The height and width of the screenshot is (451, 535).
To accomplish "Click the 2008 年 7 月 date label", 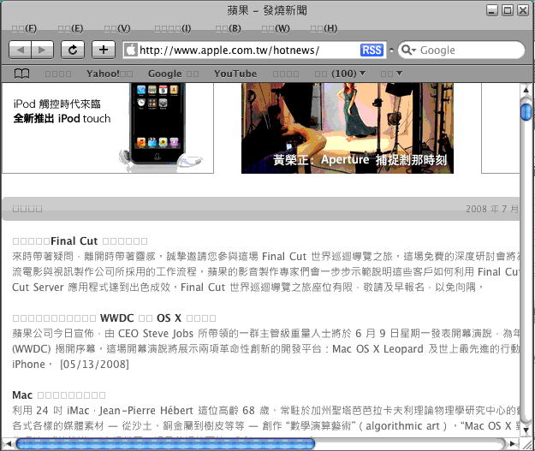I will coord(492,209).
